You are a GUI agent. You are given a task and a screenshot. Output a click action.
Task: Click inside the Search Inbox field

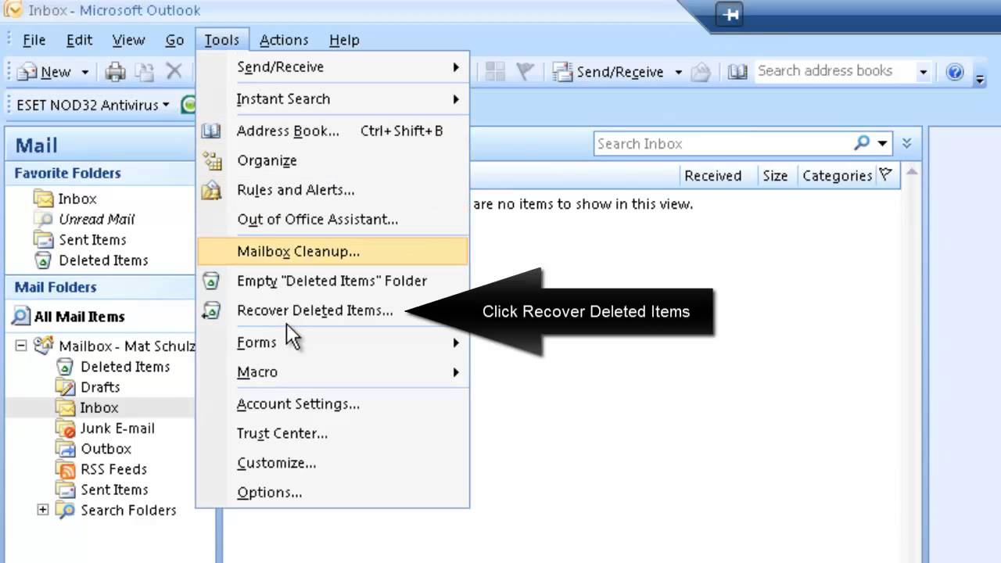tap(723, 144)
